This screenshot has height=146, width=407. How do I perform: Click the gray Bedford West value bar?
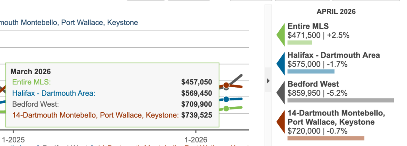click(x=341, y=100)
